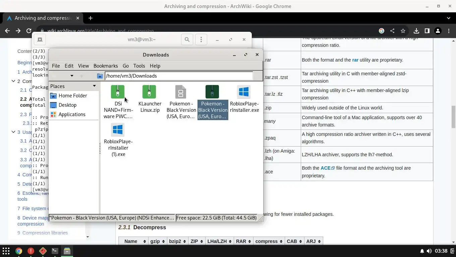Open Desktop in Places sidebar
Image resolution: width=456 pixels, height=257 pixels.
click(x=67, y=105)
